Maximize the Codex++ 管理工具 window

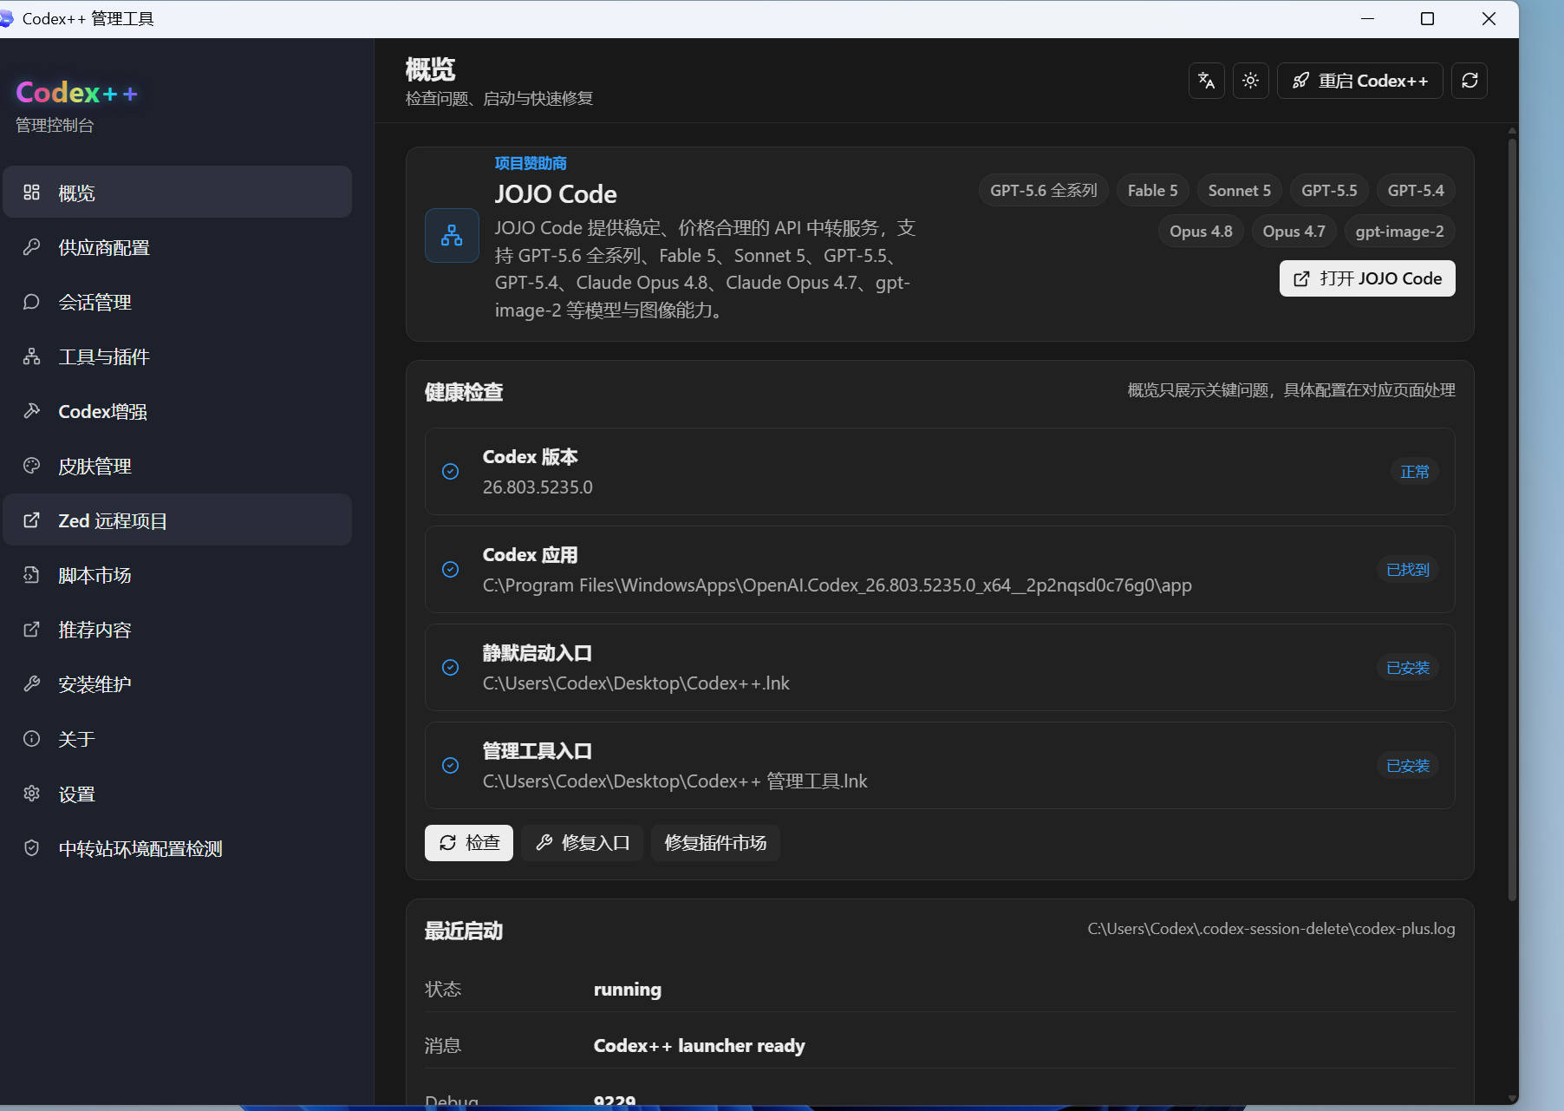click(1427, 19)
